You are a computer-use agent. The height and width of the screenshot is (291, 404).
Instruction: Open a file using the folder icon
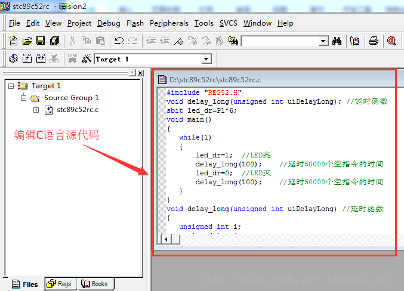coord(27,41)
